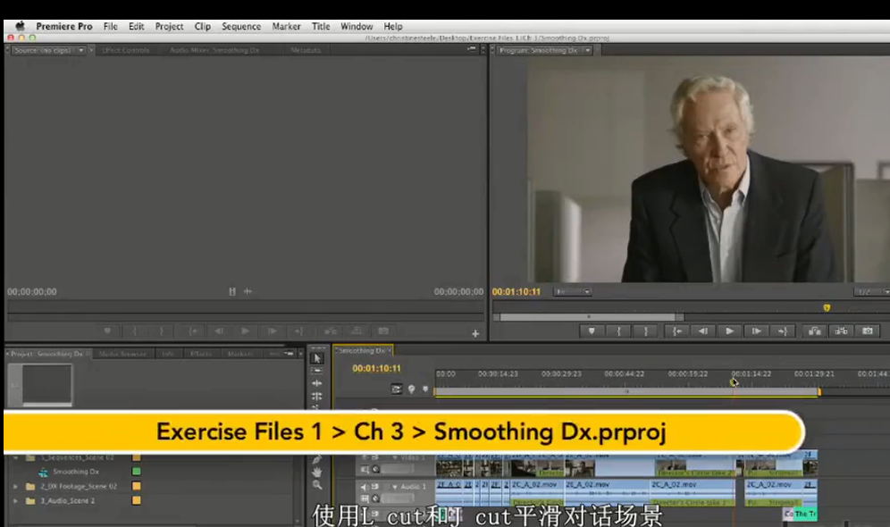This screenshot has height=527, width=890.
Task: Toggle Snap in the timeline header
Action: [396, 389]
